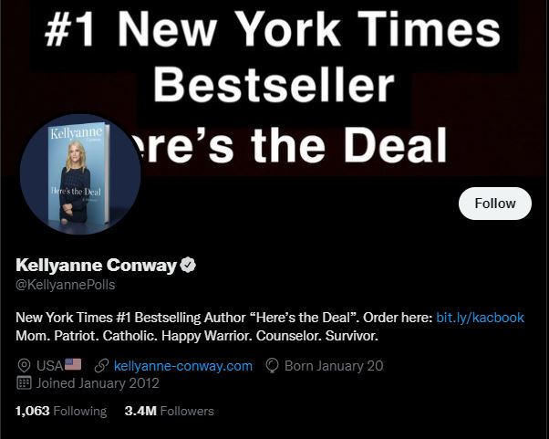Open the book cover profile picture
The height and width of the screenshot is (439, 549).
[80, 174]
